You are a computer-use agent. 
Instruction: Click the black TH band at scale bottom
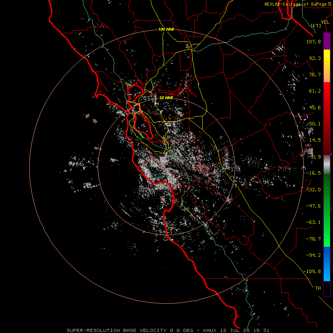(327, 289)
